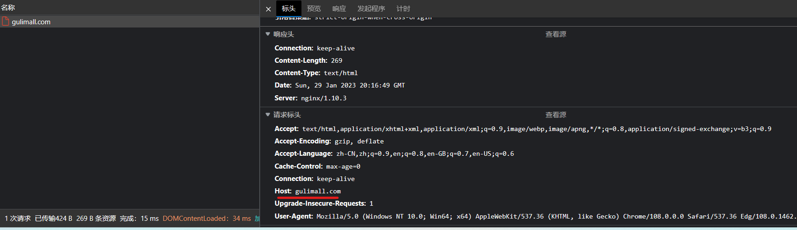
Task: Collapse the 请求标头 section triangle
Action: [268, 115]
